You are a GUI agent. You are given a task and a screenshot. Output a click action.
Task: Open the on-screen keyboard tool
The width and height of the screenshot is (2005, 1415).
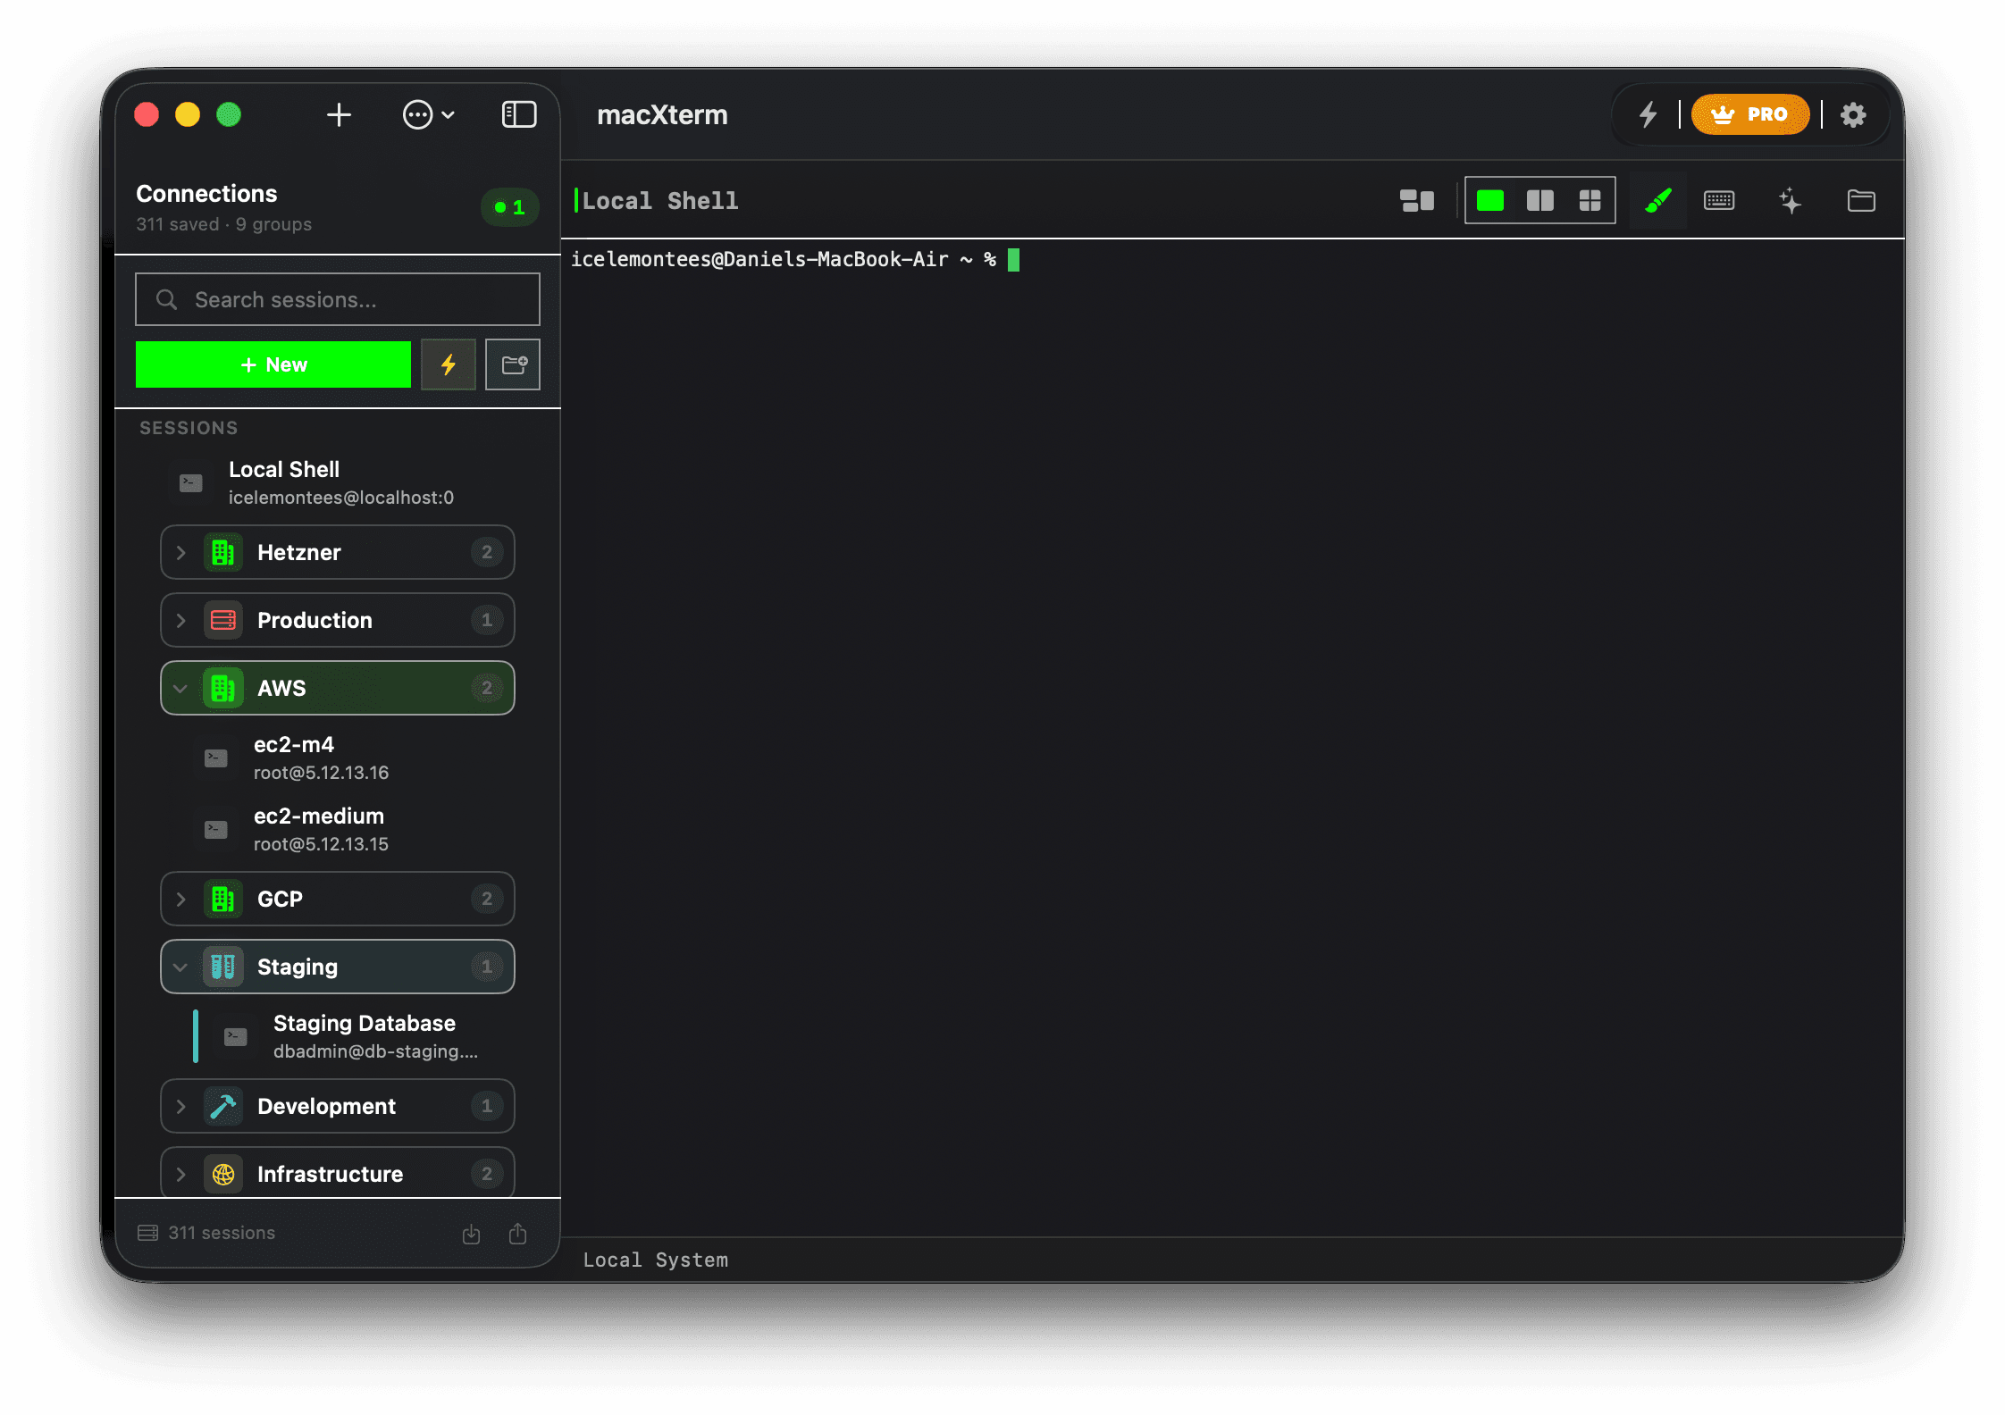click(1718, 200)
